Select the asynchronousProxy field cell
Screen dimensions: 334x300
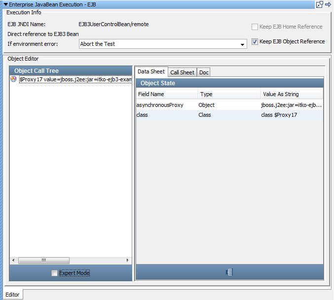[167, 105]
